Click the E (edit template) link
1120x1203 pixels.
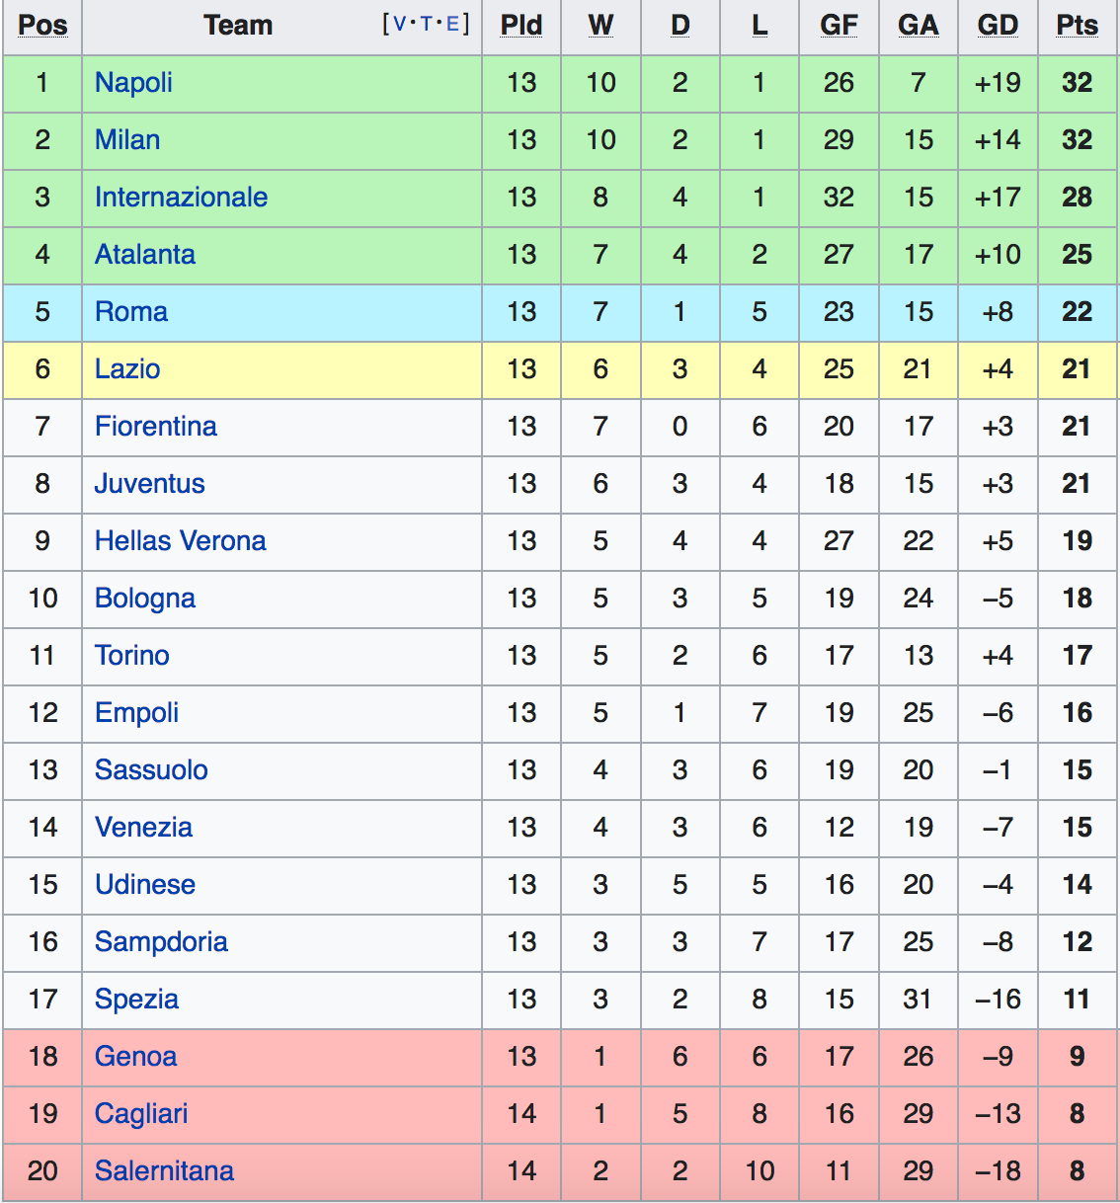(452, 25)
